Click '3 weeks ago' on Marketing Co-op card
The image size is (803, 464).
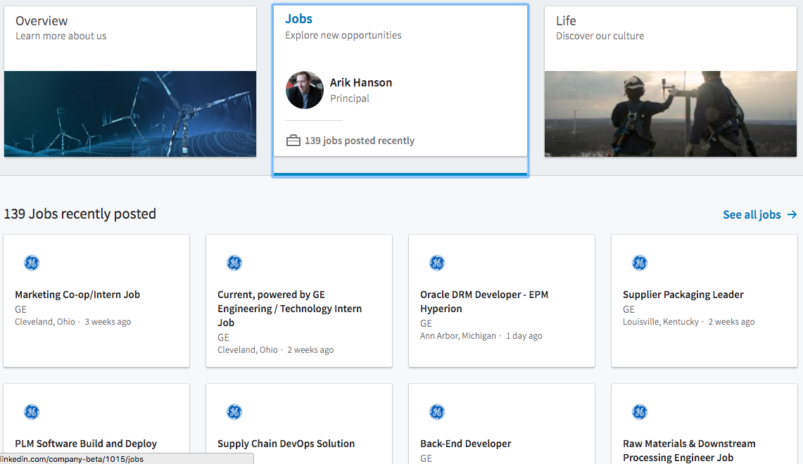tap(108, 322)
